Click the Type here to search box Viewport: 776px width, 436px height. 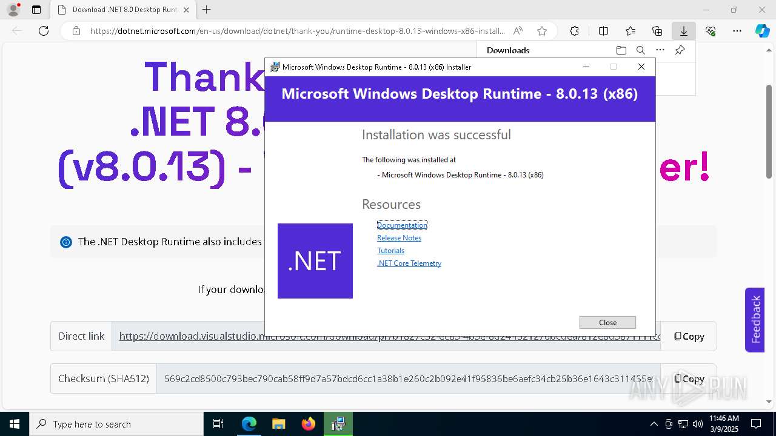point(116,424)
